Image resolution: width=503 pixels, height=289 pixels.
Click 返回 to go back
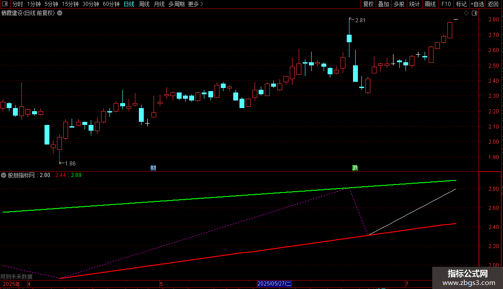[x=493, y=4]
